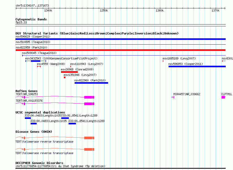Click second %ID:90.0483 Length:1035 duplication bar

point(34,124)
